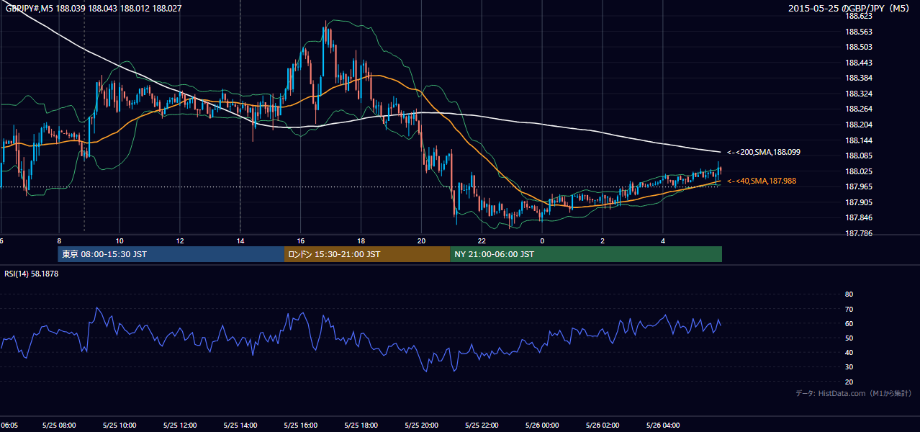Click the Tokyo 08:00-15:30 JST session bar
Image resolution: width=920 pixels, height=432 pixels.
point(171,254)
